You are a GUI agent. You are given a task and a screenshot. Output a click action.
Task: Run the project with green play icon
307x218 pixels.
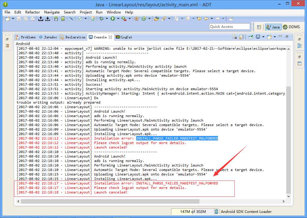[x=113, y=19]
